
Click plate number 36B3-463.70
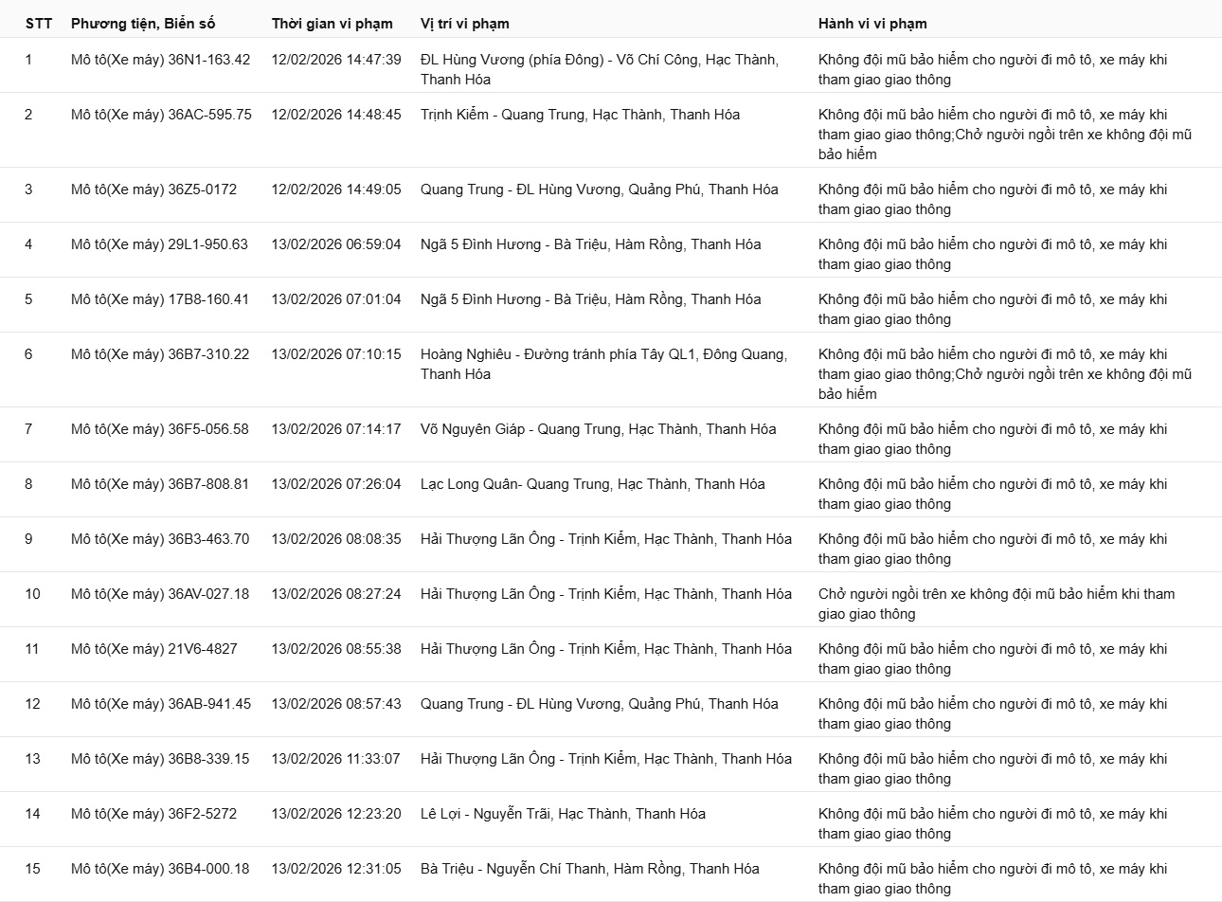[160, 539]
